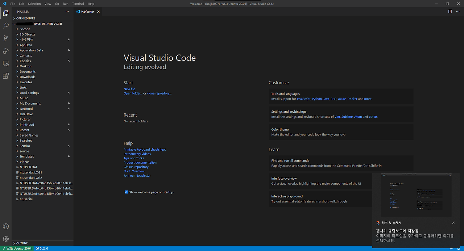Dismiss the Snip & Sketch notification
This screenshot has width=464, height=251.
[453, 223]
